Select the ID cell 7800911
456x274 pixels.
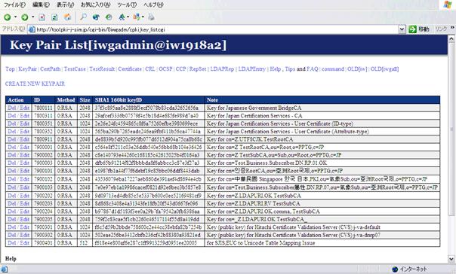pyautogui.click(x=43, y=139)
